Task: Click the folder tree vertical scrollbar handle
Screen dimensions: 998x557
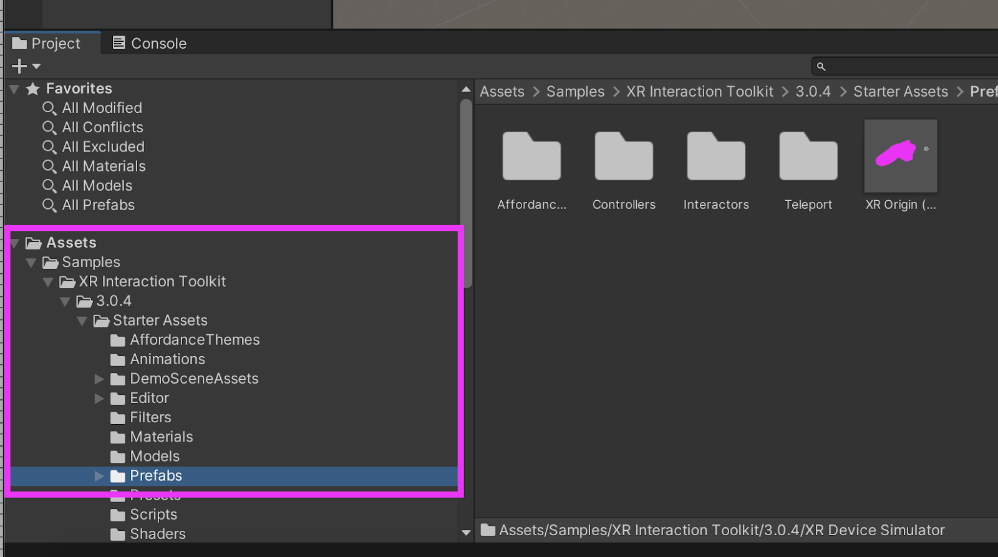Action: (x=466, y=193)
